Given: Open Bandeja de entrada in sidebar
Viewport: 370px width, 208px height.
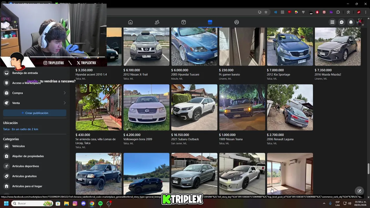Looking at the screenshot, I should [35, 73].
